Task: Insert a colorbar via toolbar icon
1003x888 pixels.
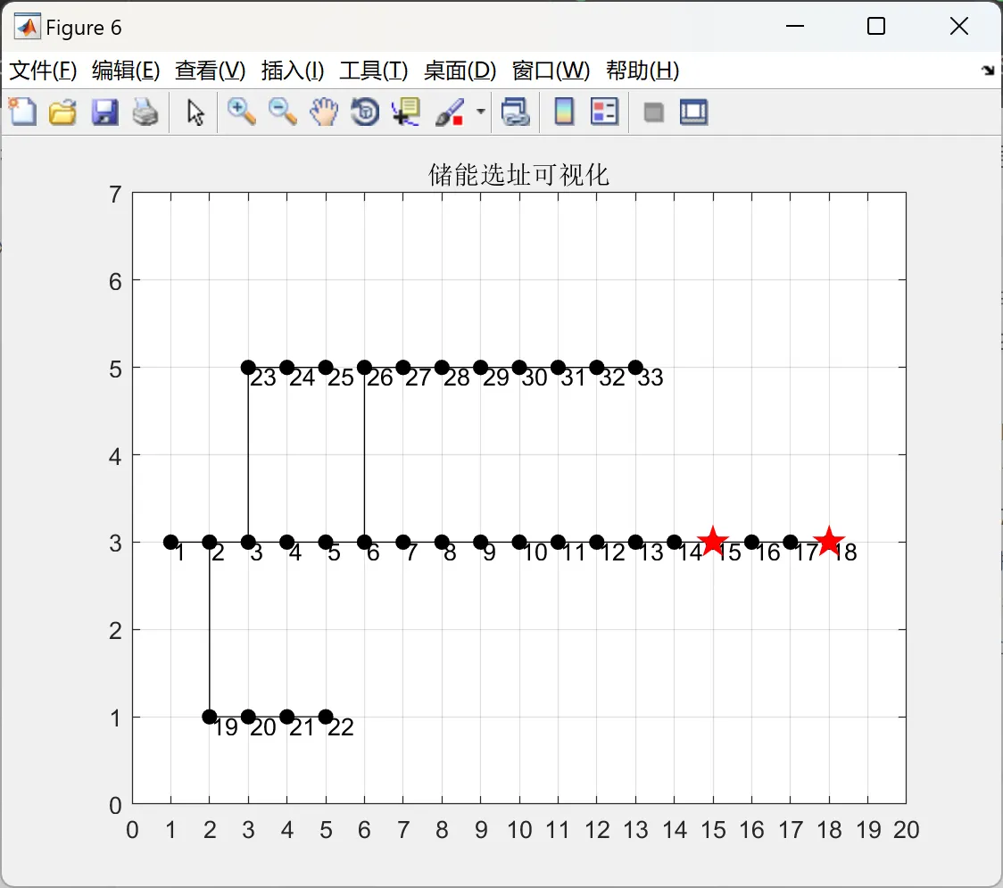Action: point(564,112)
